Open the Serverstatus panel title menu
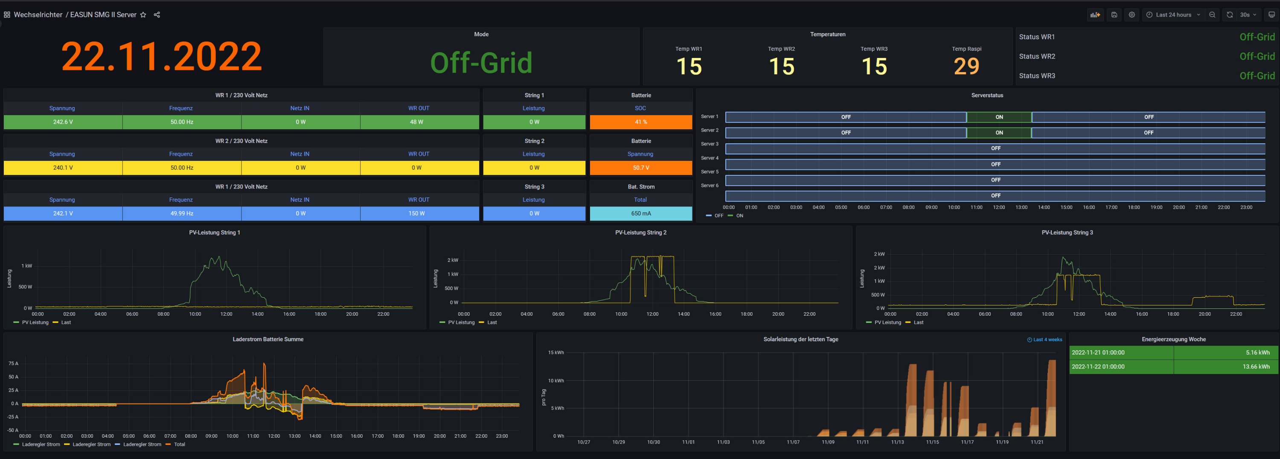This screenshot has height=459, width=1280. 987,96
